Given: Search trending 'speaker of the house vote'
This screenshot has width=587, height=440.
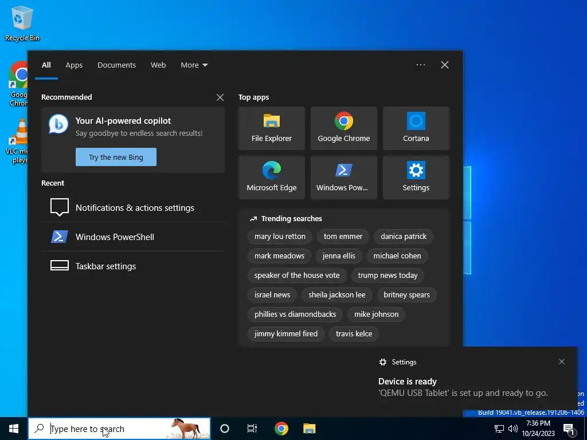Looking at the screenshot, I should click(297, 276).
